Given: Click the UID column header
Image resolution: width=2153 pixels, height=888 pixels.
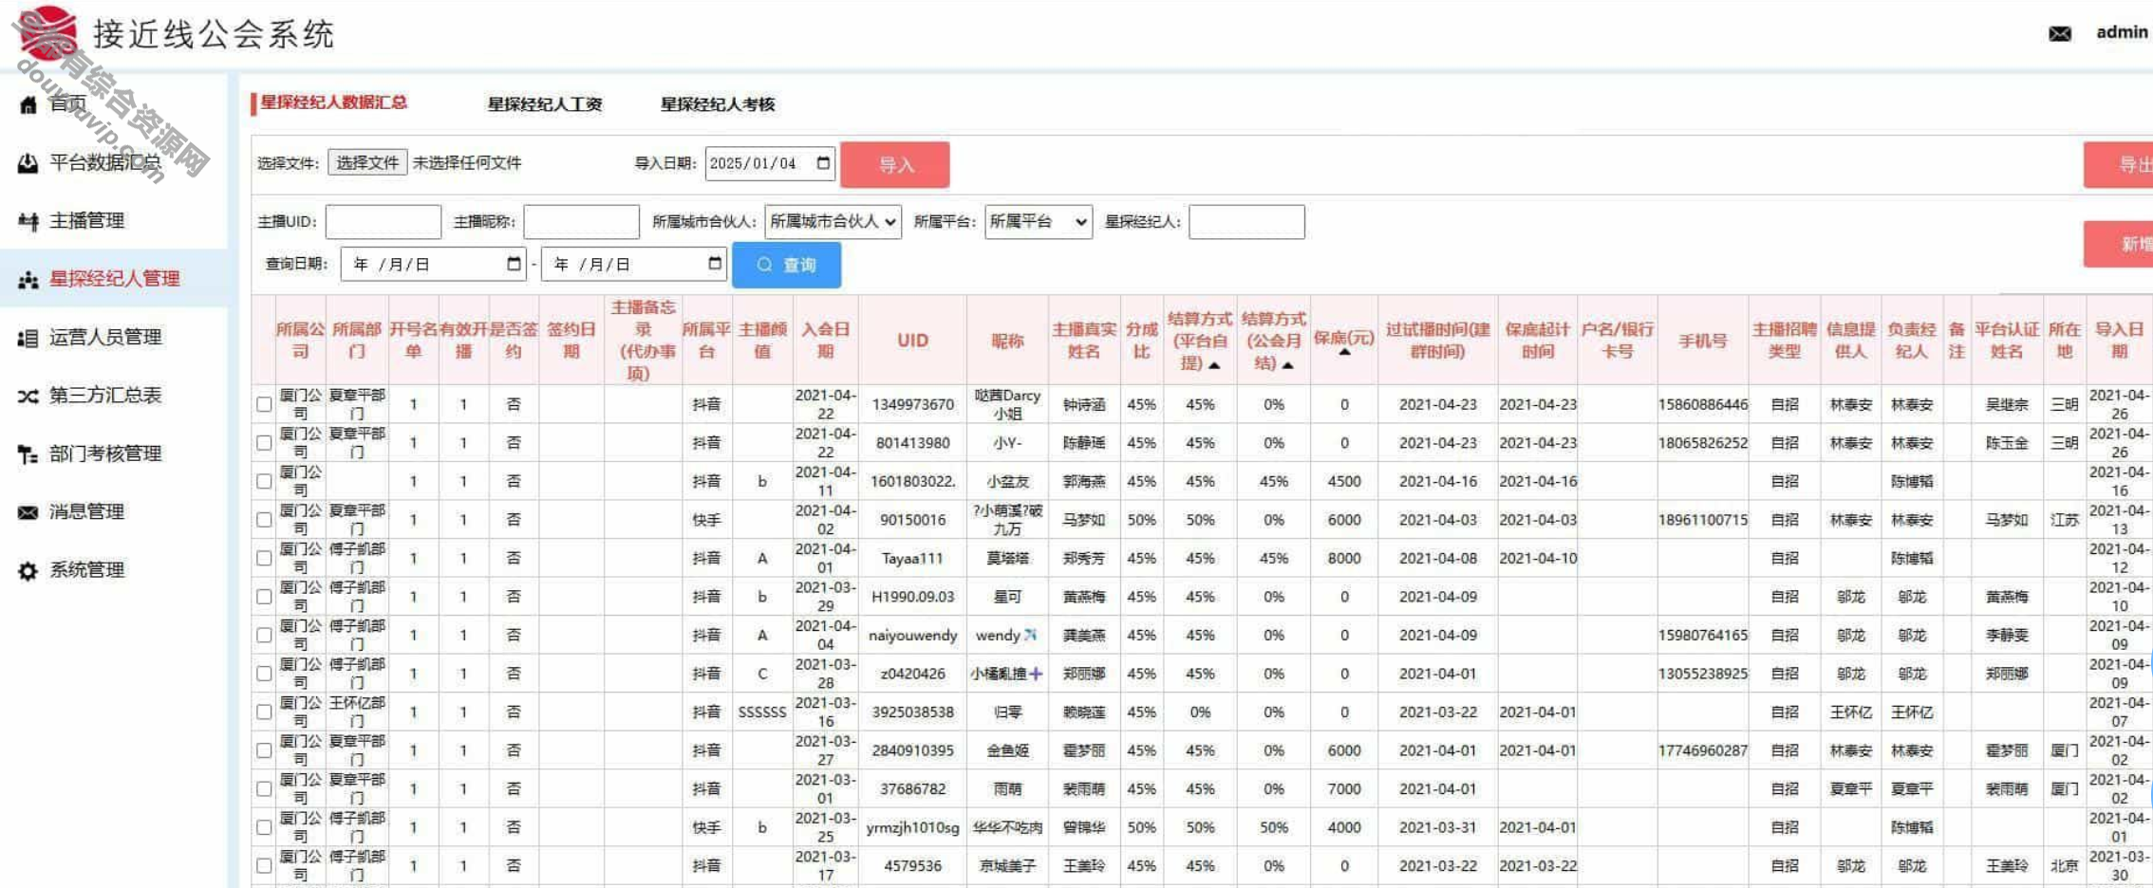Looking at the screenshot, I should 912,341.
